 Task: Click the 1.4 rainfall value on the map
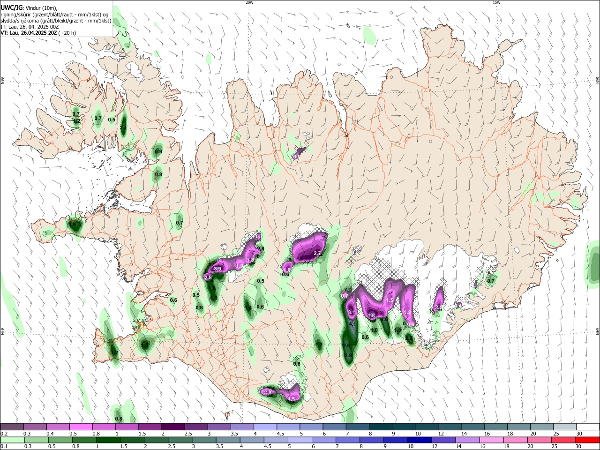[x=248, y=308]
